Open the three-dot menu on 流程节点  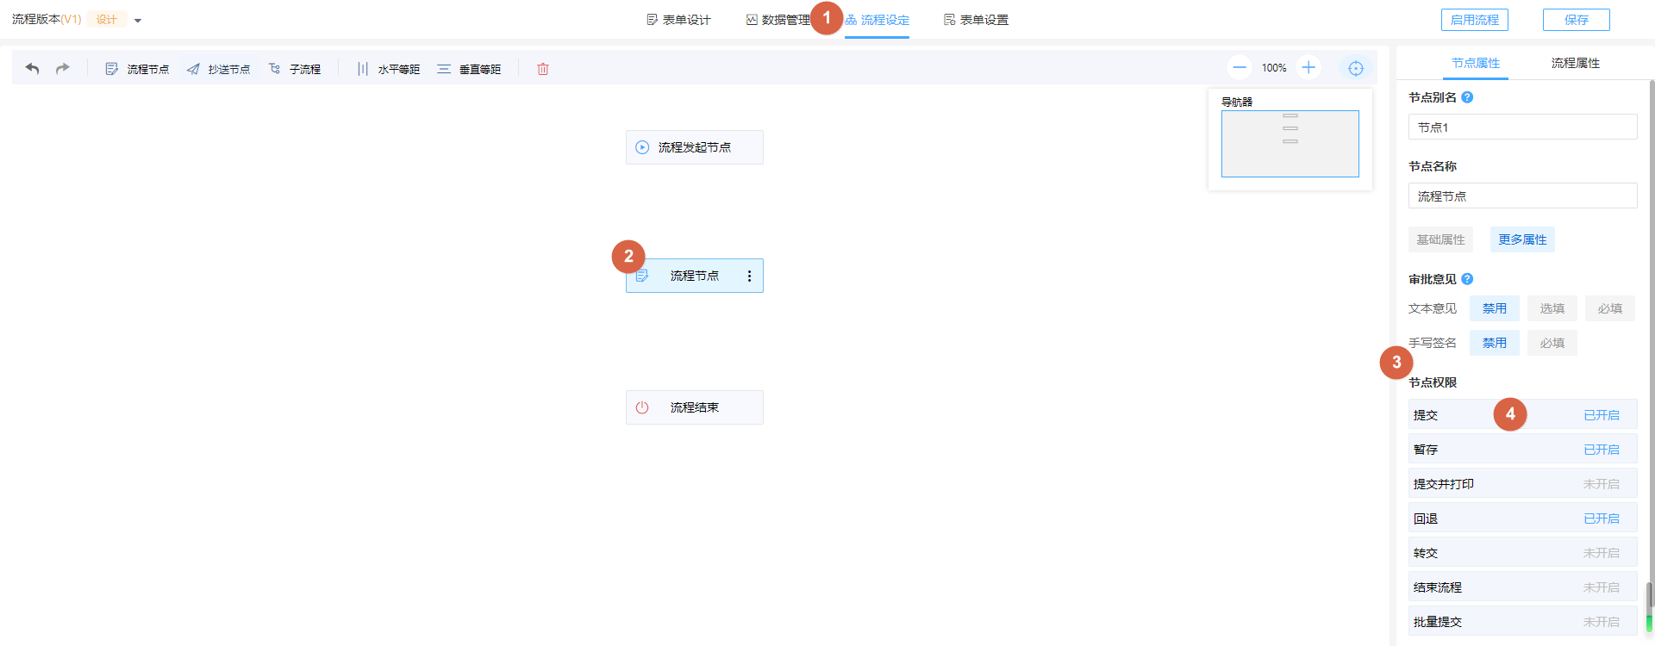point(749,276)
